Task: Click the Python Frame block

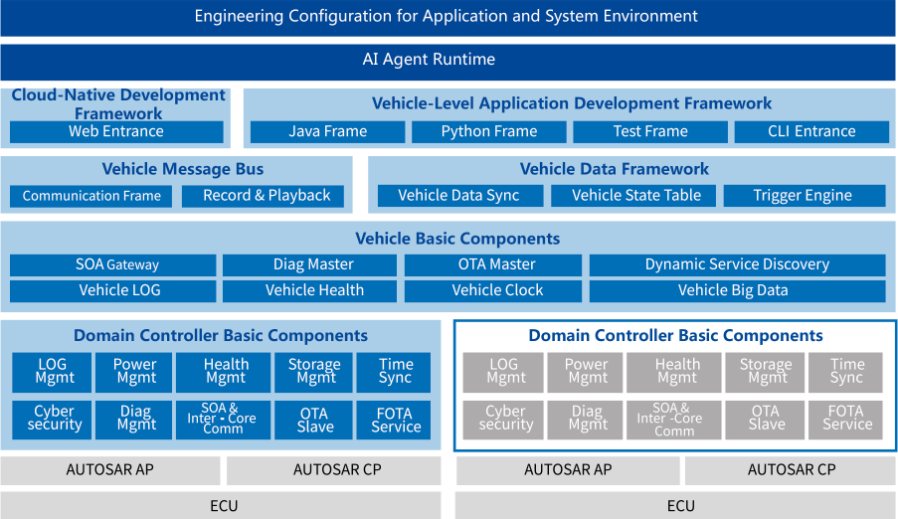Action: point(489,132)
